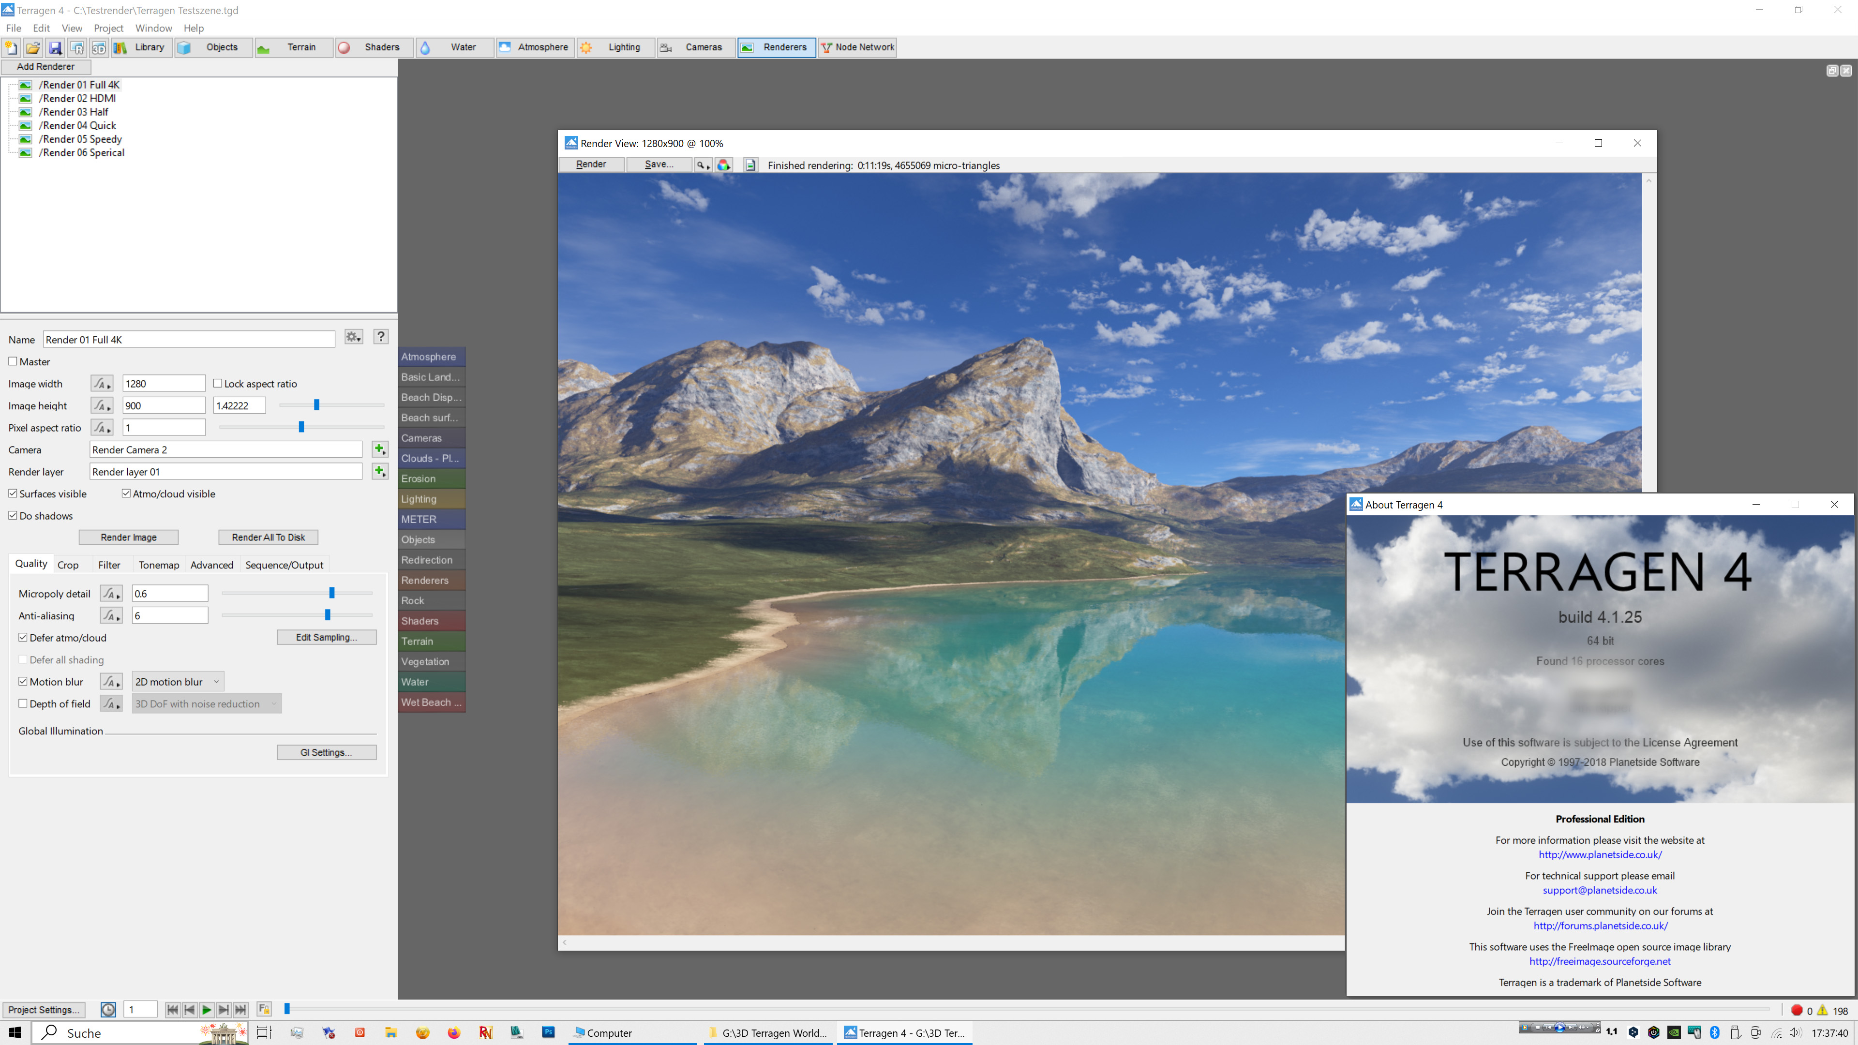Open animation menu for Micropoly detail
The image size is (1858, 1045).
coord(111,594)
